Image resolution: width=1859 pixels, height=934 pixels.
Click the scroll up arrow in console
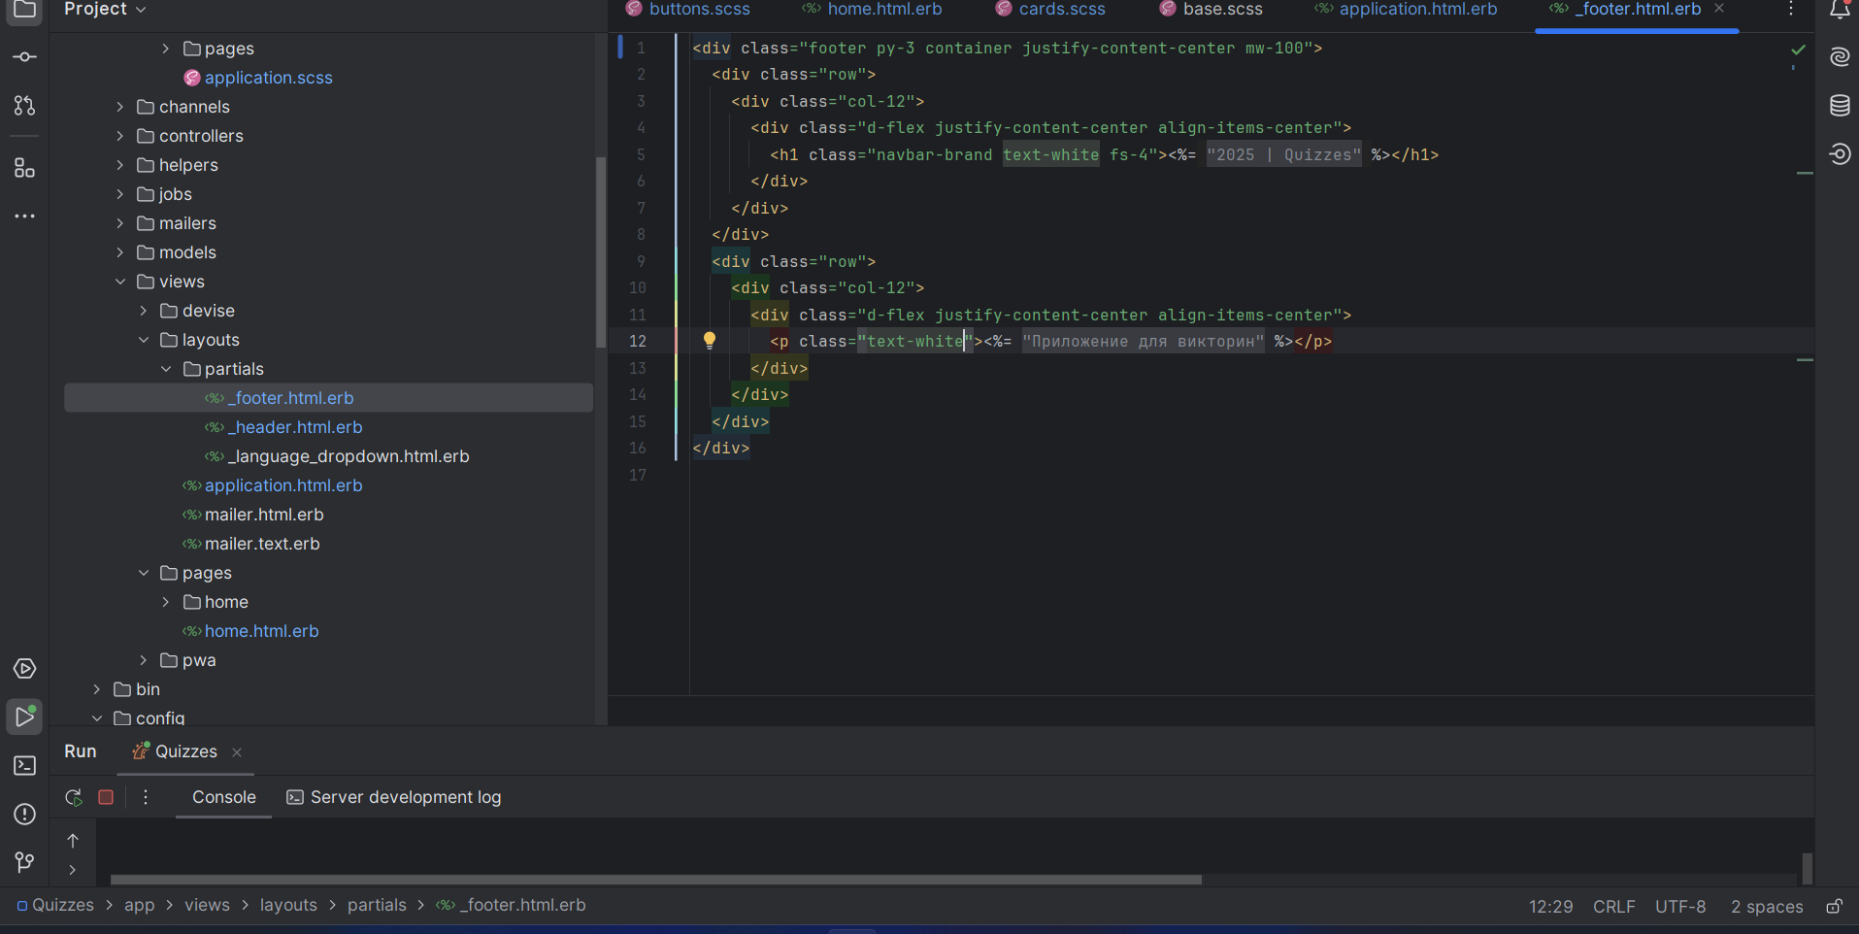coord(73,841)
